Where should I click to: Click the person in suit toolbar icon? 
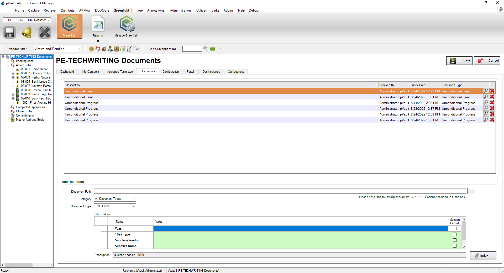click(110, 49)
